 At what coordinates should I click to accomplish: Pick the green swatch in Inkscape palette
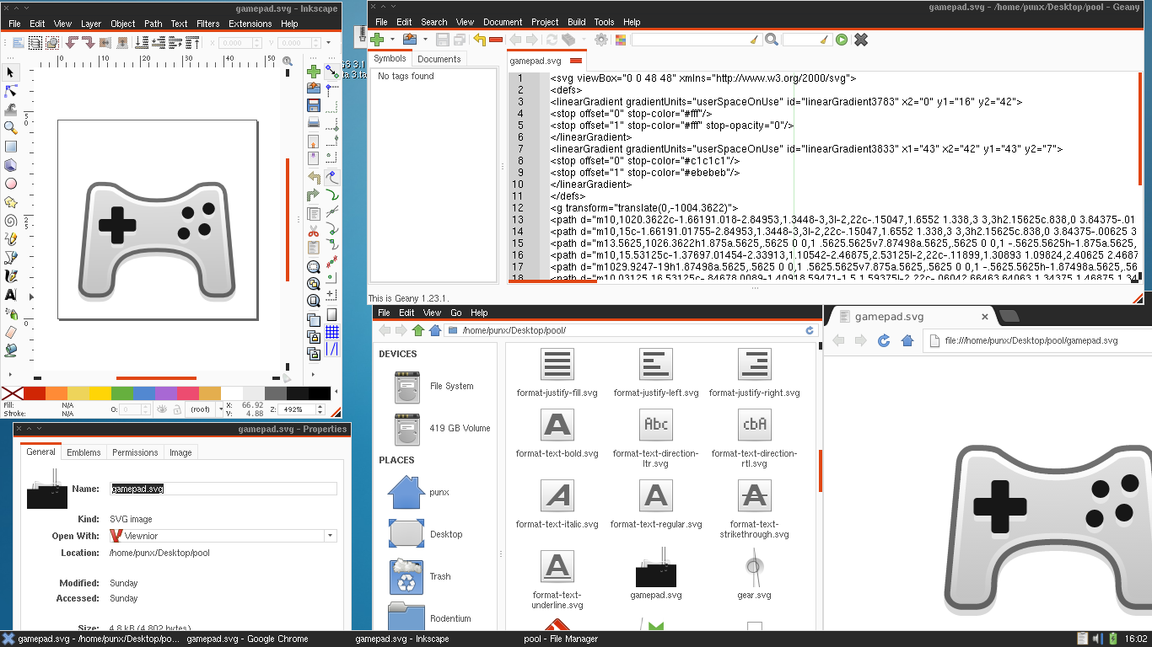click(122, 393)
